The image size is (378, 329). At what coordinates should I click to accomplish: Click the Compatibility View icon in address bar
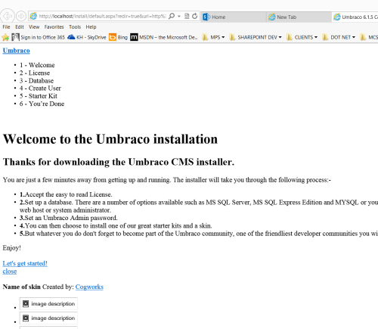tap(187, 16)
